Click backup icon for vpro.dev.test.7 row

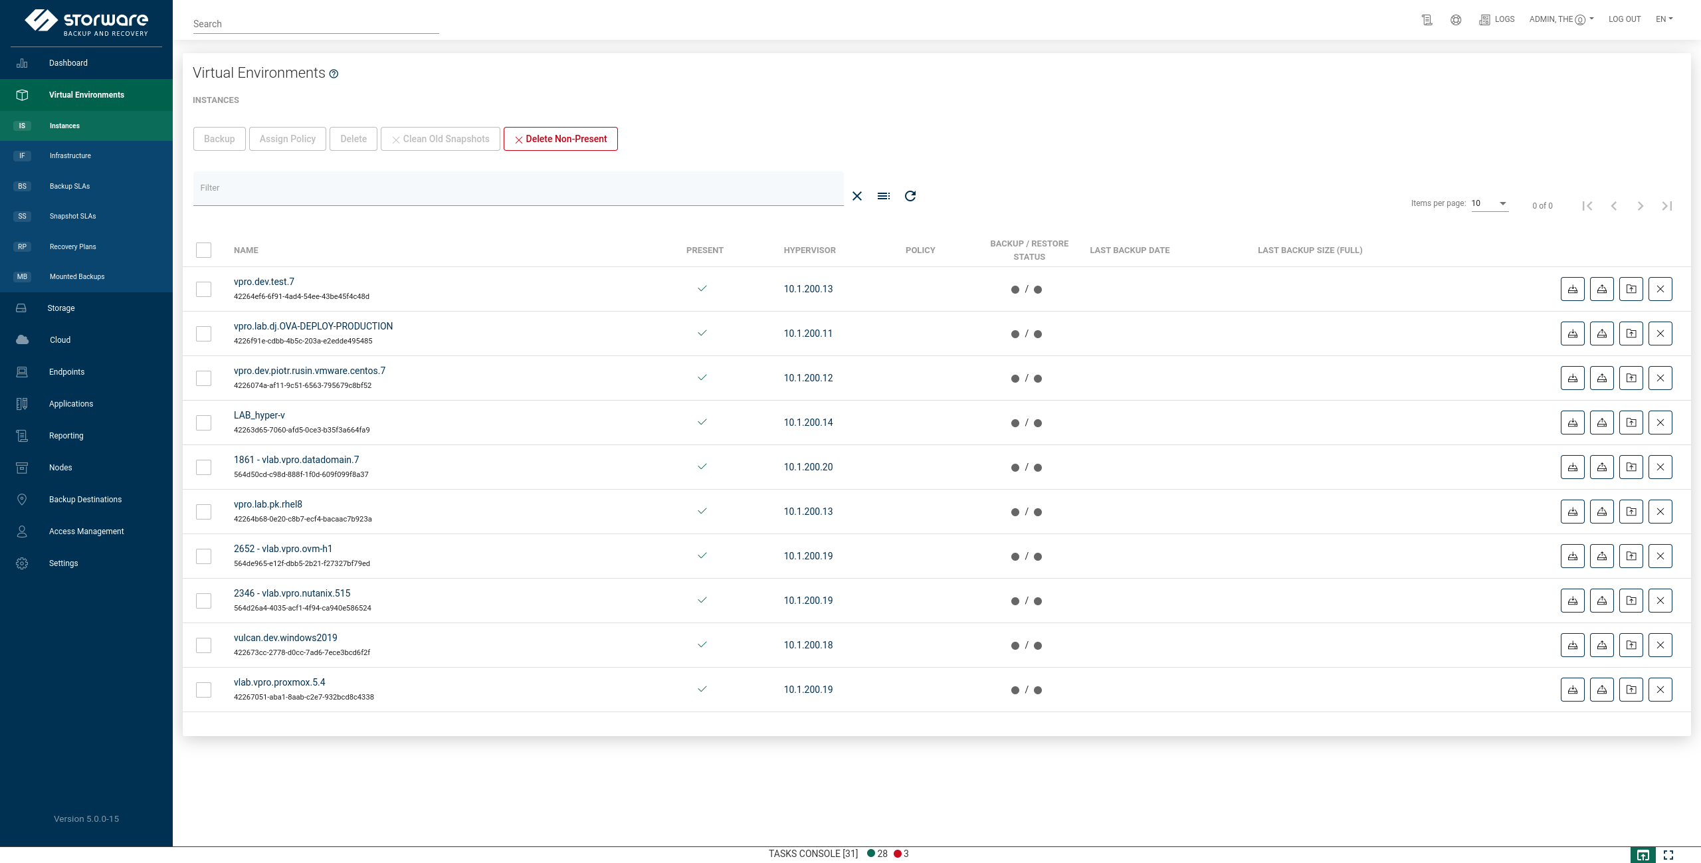(x=1572, y=289)
